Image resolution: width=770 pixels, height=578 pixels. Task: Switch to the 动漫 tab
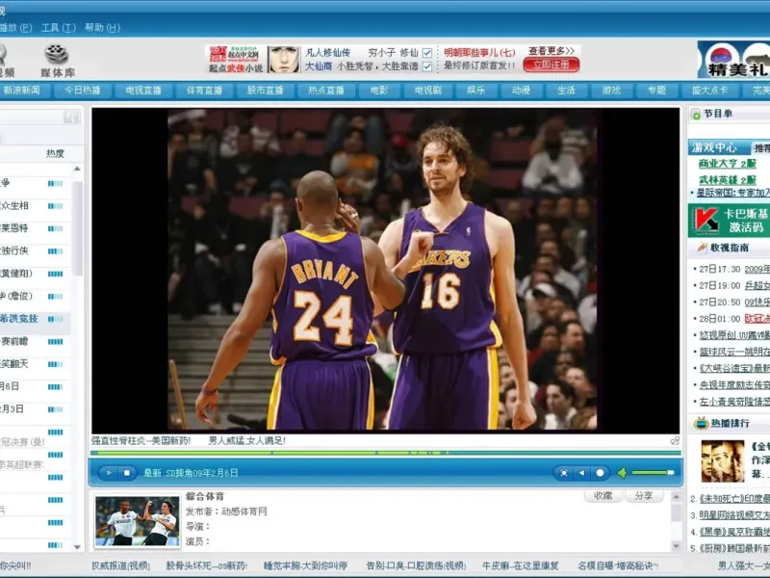pos(521,91)
